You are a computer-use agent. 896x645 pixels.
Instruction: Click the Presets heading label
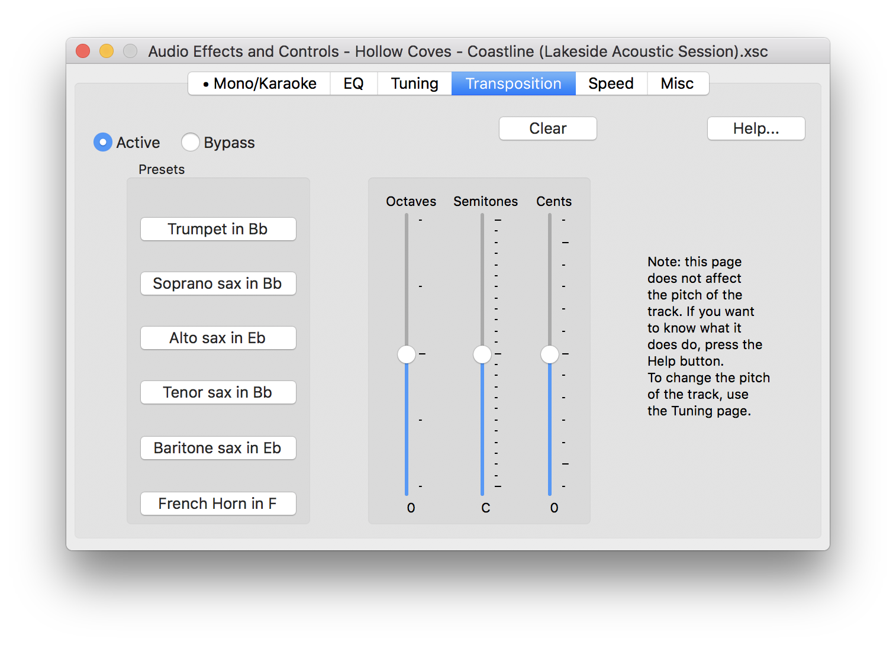162,169
